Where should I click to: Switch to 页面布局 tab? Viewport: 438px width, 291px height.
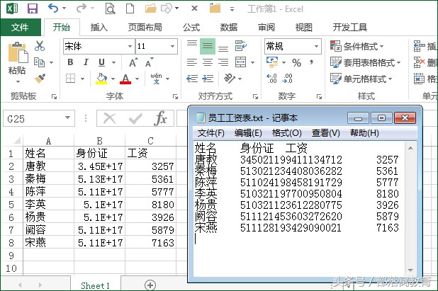click(145, 28)
